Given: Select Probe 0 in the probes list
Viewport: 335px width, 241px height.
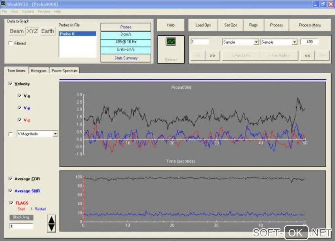Looking at the screenshot, I should click(78, 34).
